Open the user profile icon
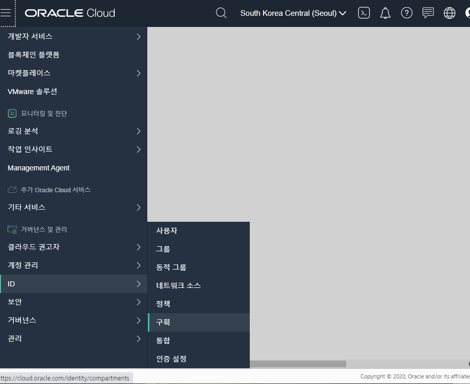The image size is (470, 384). coord(467,13)
